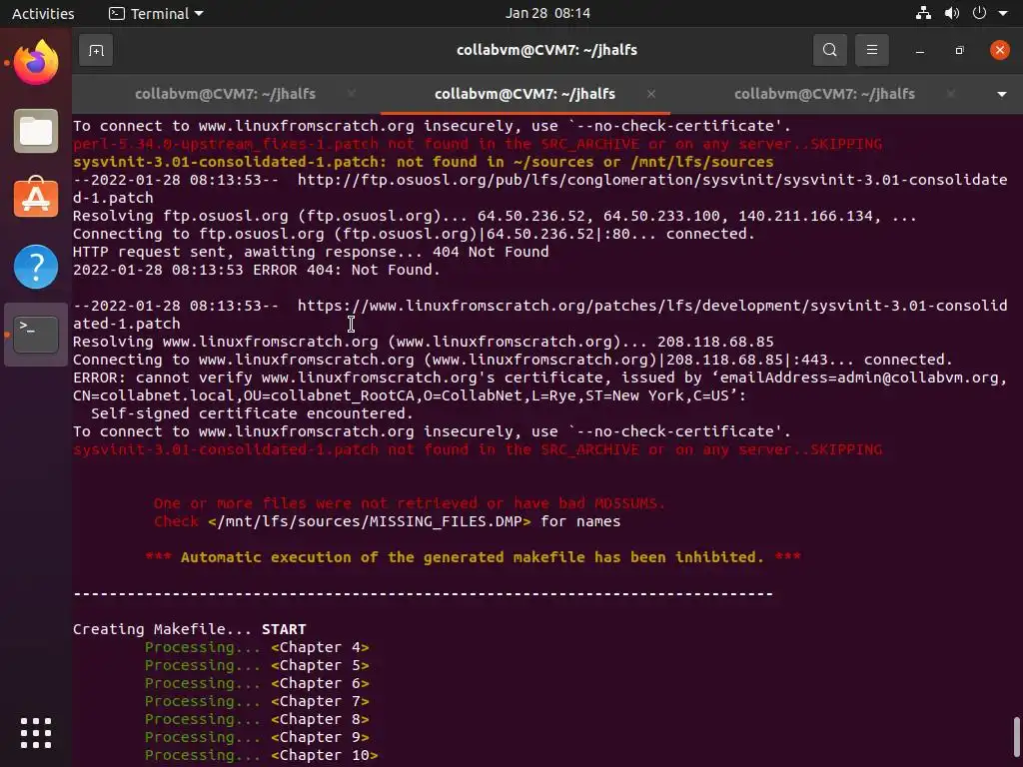The height and width of the screenshot is (767, 1023).
Task: Open the Files manager in the dock
Action: 36,131
